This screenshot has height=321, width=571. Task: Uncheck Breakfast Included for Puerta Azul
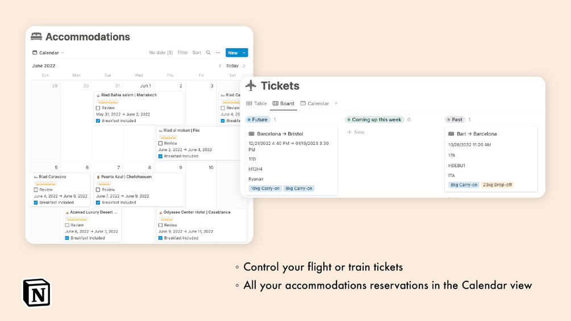[x=98, y=202]
